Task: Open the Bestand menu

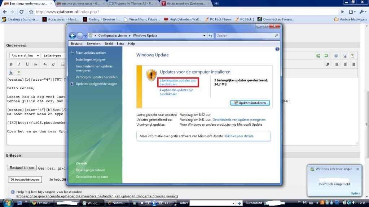Action: click(77, 44)
